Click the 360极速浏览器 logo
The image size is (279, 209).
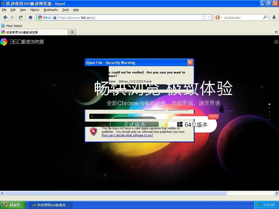[x=22, y=42]
